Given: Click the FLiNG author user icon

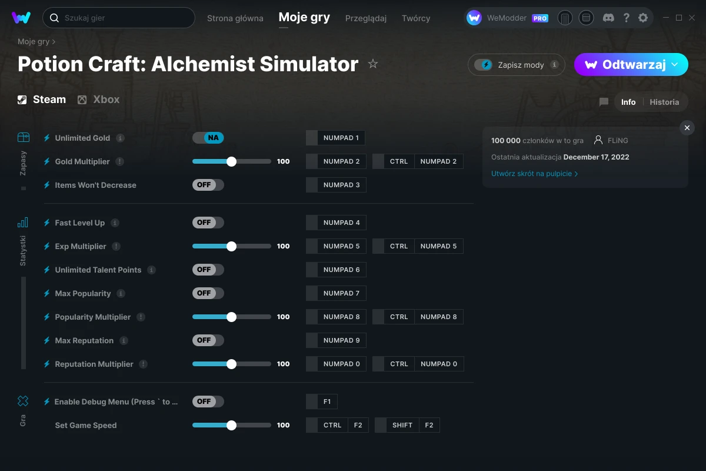Looking at the screenshot, I should point(598,140).
